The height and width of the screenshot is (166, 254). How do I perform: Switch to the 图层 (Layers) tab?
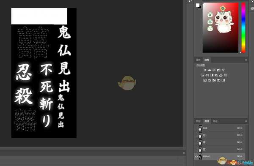pyautogui.click(x=198, y=121)
